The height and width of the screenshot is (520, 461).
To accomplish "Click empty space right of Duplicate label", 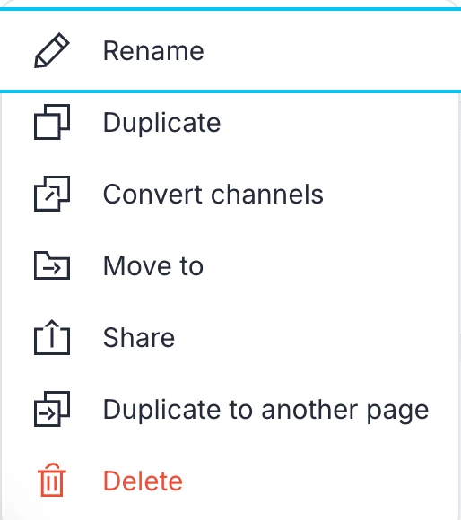I will click(x=338, y=122).
